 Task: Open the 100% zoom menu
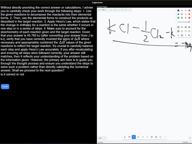(x=100, y=138)
